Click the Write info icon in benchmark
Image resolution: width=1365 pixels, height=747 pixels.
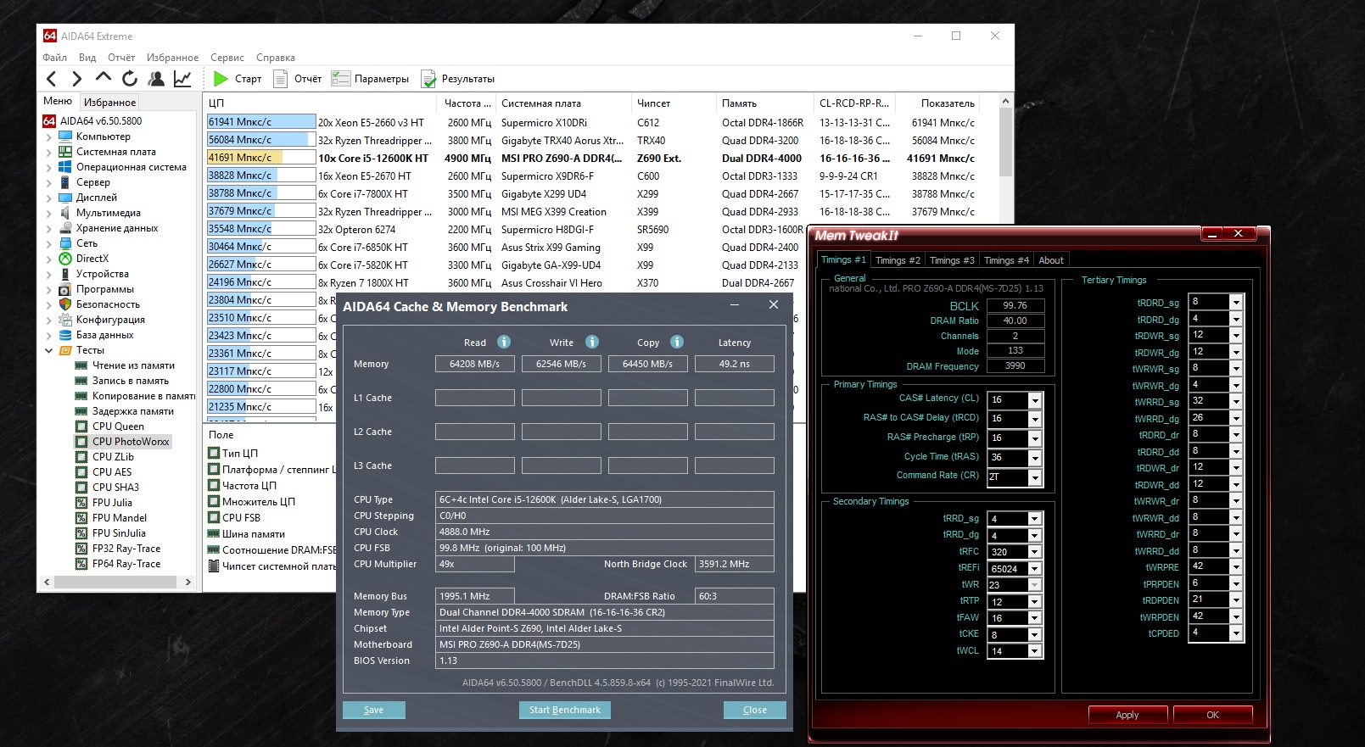coord(592,342)
